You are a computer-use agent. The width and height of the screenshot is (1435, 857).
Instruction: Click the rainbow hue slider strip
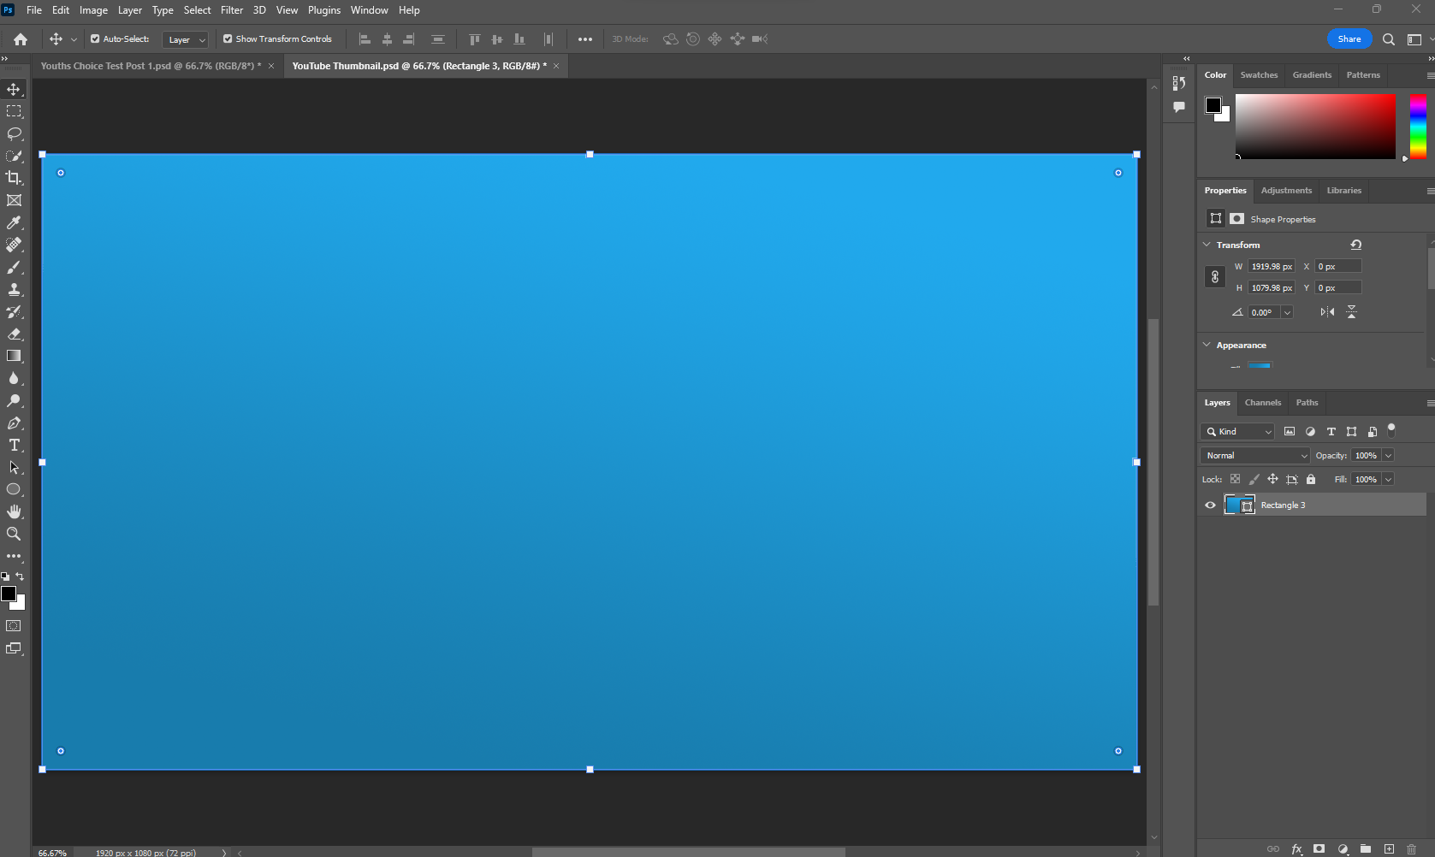tap(1418, 127)
